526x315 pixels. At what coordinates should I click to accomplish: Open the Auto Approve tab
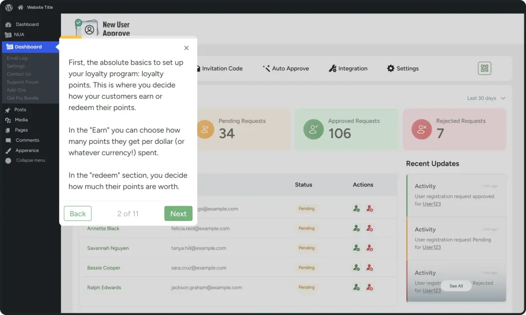[286, 68]
